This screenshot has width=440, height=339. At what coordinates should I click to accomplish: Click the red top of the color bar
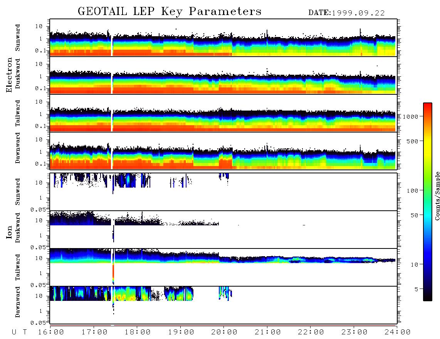[428, 108]
